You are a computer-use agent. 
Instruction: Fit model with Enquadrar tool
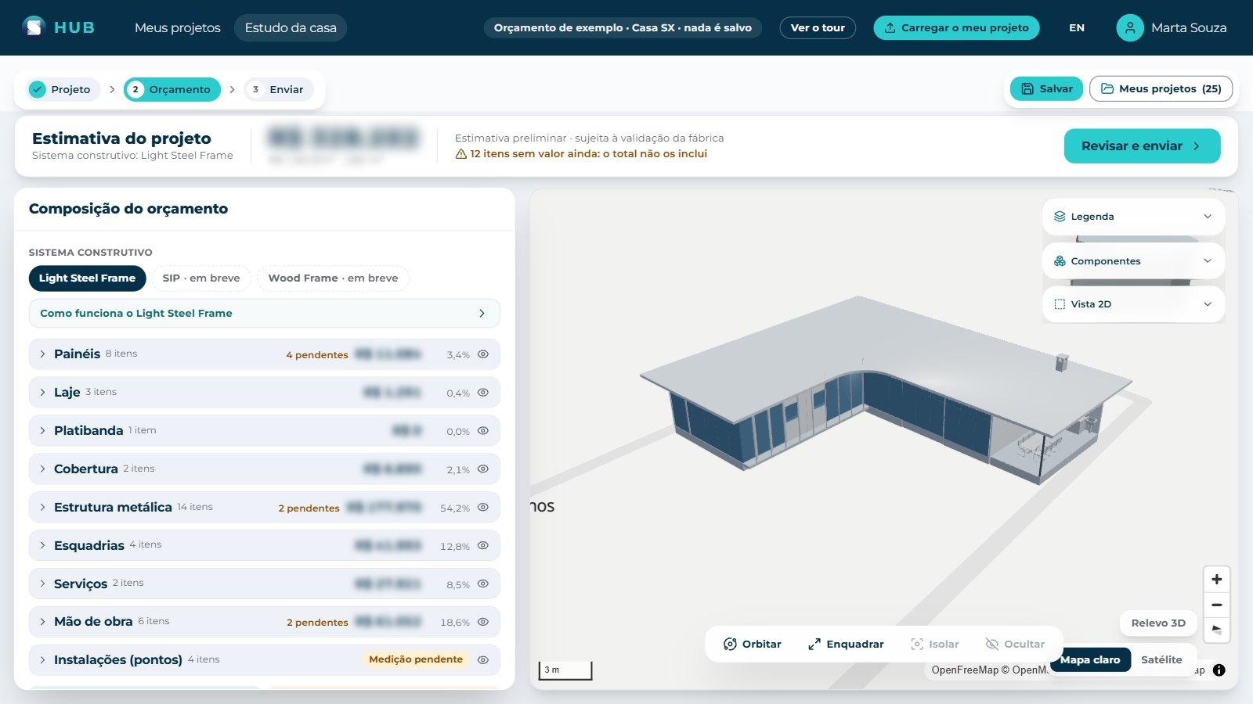[846, 644]
